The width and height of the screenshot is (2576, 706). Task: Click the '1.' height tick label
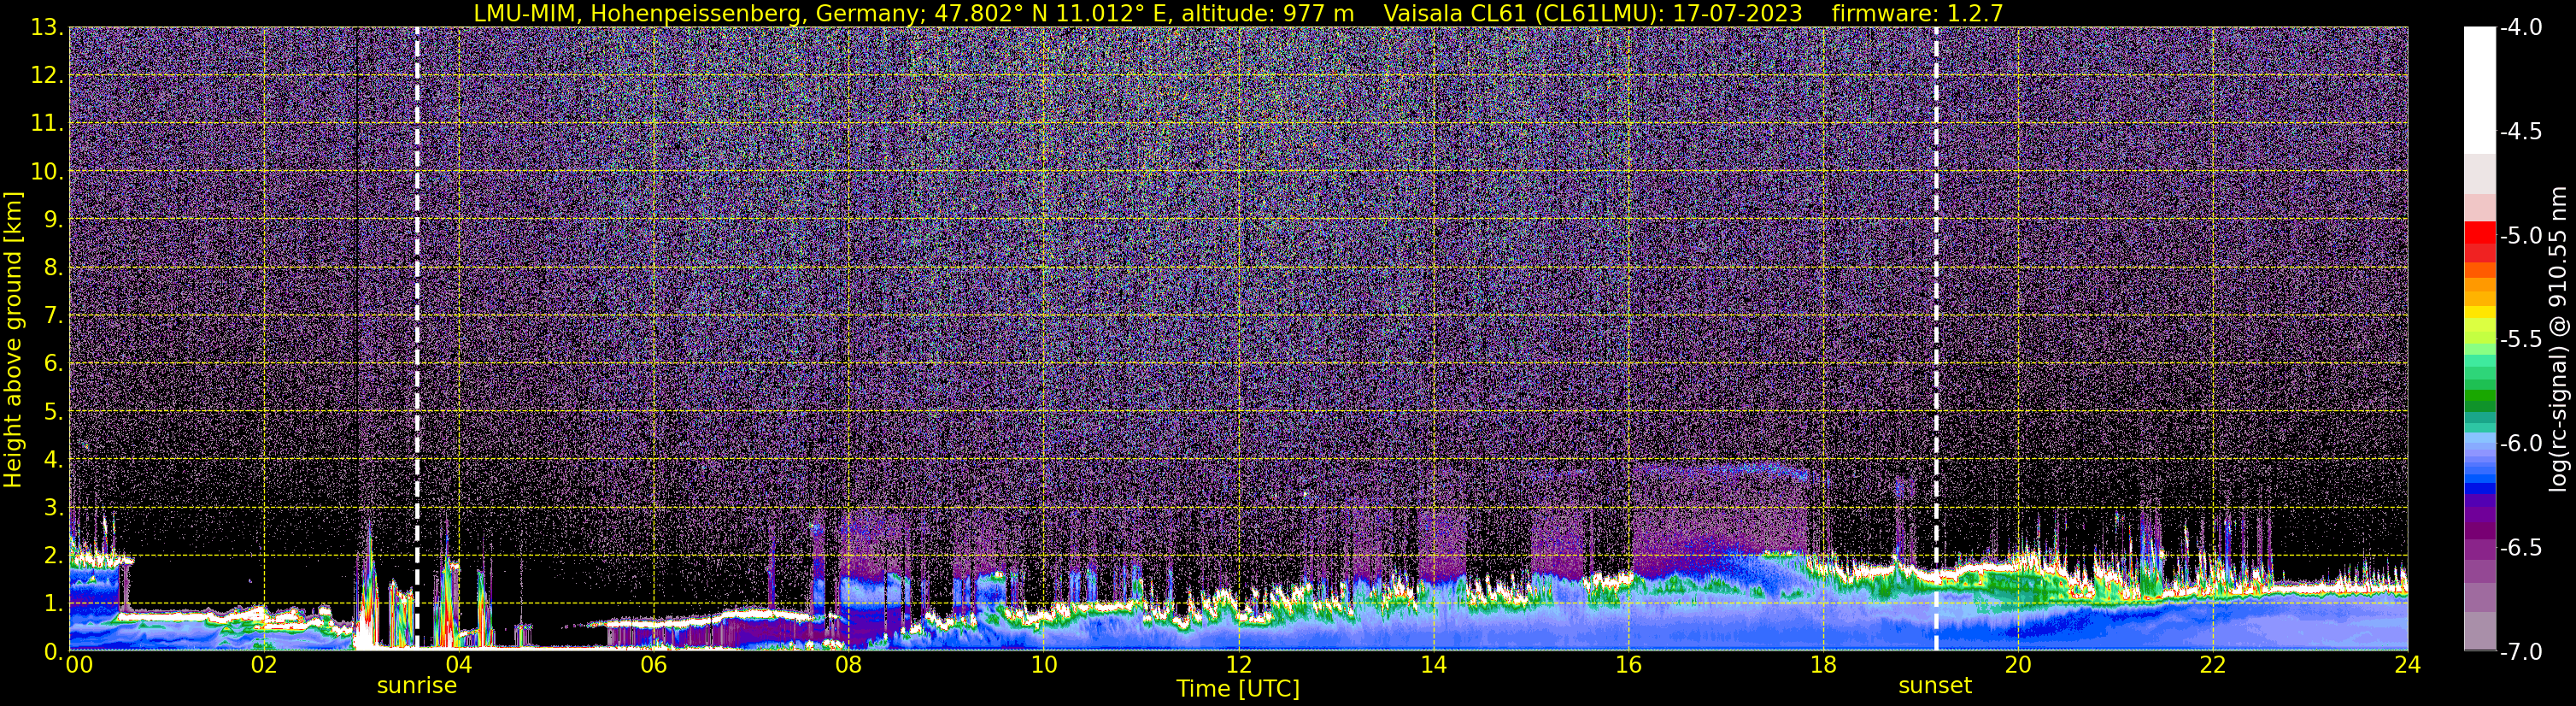coord(54,603)
